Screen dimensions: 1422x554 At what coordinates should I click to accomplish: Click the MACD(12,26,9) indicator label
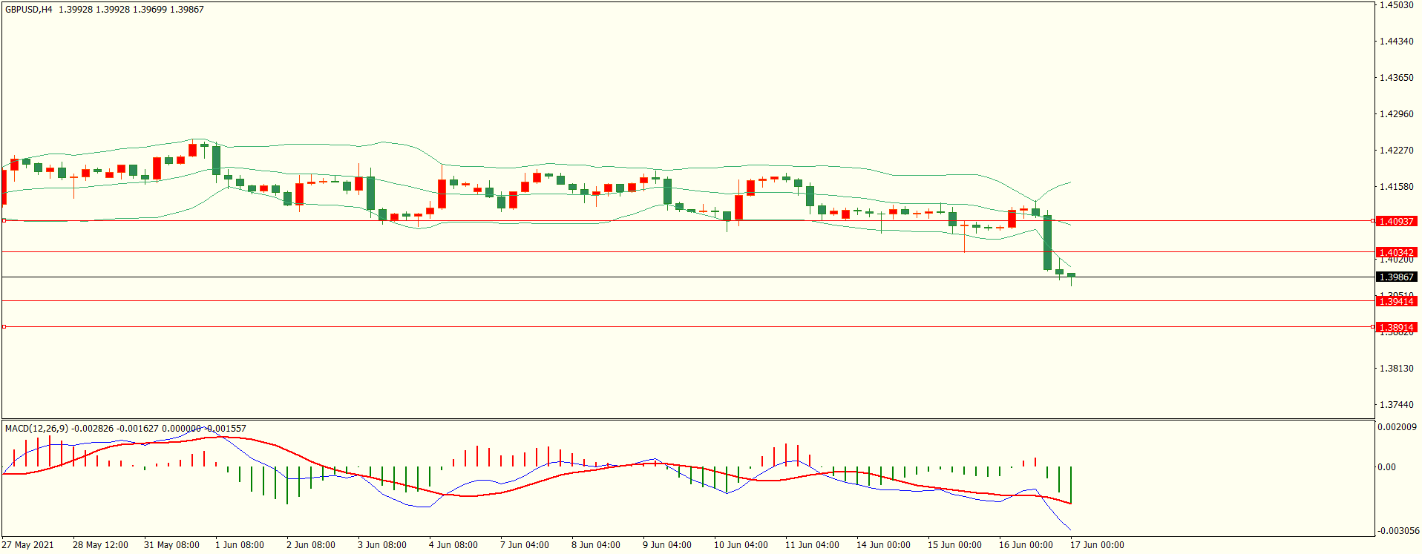pyautogui.click(x=36, y=428)
